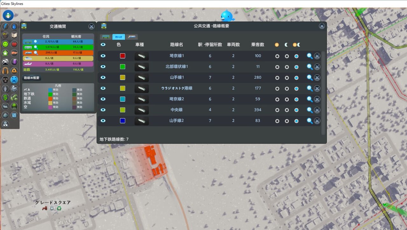The width and height of the screenshot is (407, 230).
Task: Open the camera icon in the left toolbar
Action: pyautogui.click(x=5, y=124)
